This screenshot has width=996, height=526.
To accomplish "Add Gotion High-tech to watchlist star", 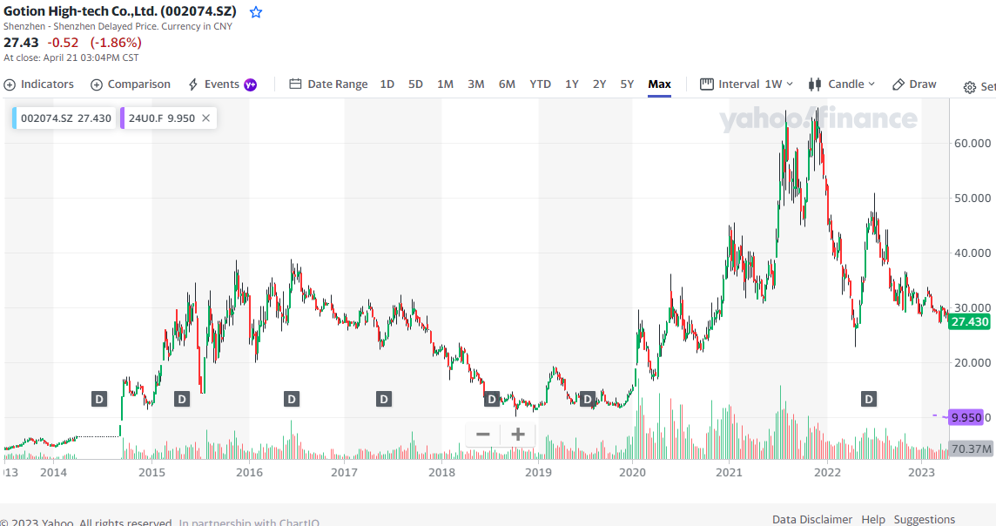I will pos(256,12).
